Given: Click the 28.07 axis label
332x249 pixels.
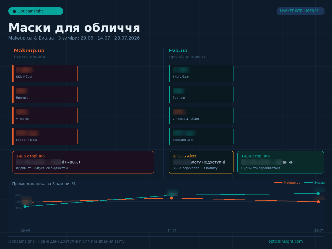Looking at the screenshot, I should [x=318, y=230].
